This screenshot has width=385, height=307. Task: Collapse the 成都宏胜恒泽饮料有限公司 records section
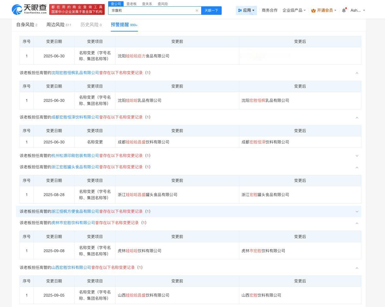(357, 118)
